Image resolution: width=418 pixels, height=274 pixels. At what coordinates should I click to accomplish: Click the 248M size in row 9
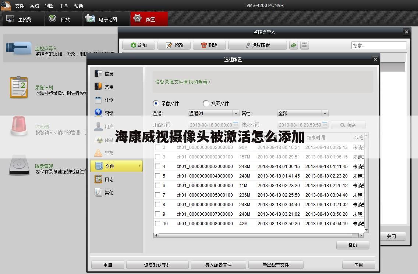[x=245, y=214]
